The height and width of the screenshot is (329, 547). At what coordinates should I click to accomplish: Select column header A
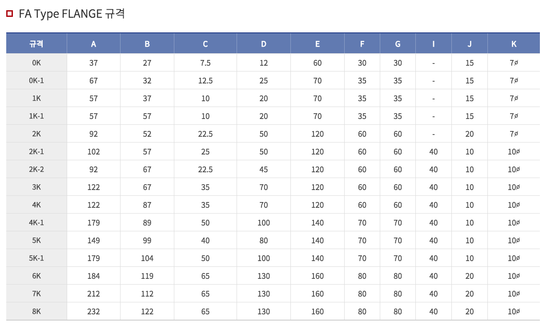[93, 44]
